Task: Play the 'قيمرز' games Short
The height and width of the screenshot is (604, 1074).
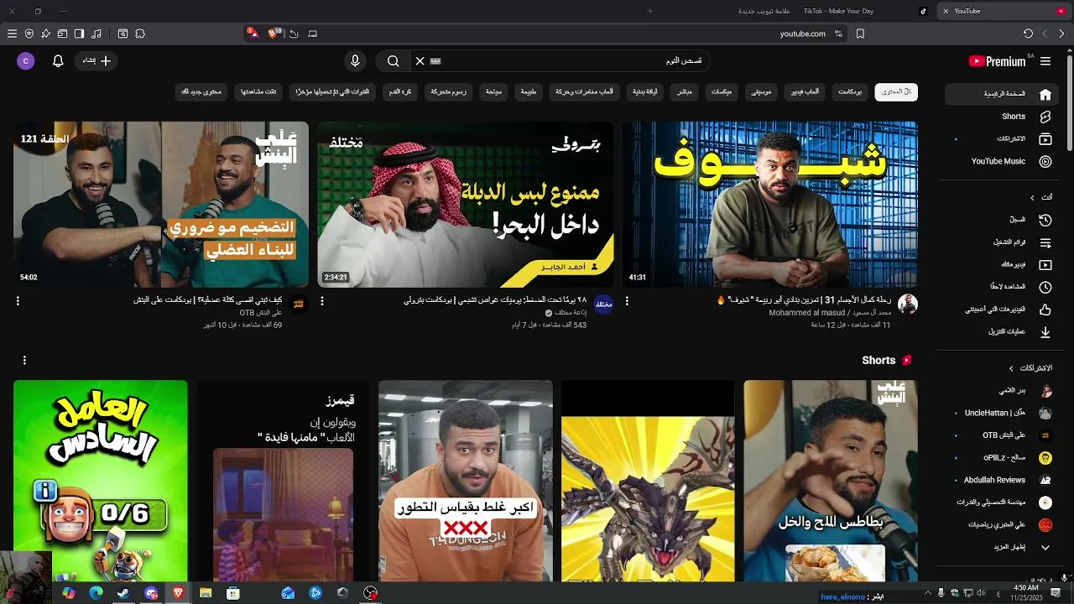Action: point(283,482)
